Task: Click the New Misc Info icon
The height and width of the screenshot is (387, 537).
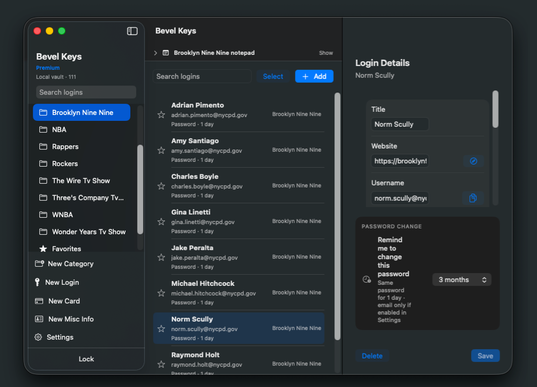Action: (x=39, y=319)
